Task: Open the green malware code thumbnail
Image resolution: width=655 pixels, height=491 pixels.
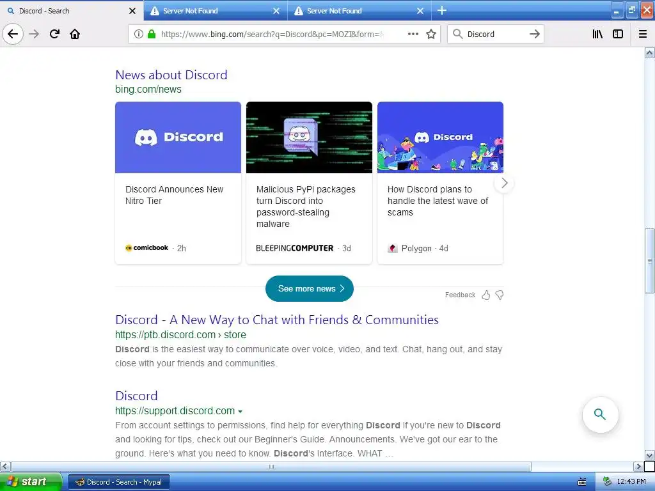Action: click(x=309, y=137)
